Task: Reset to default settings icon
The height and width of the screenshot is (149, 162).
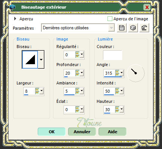Action: tap(144, 28)
